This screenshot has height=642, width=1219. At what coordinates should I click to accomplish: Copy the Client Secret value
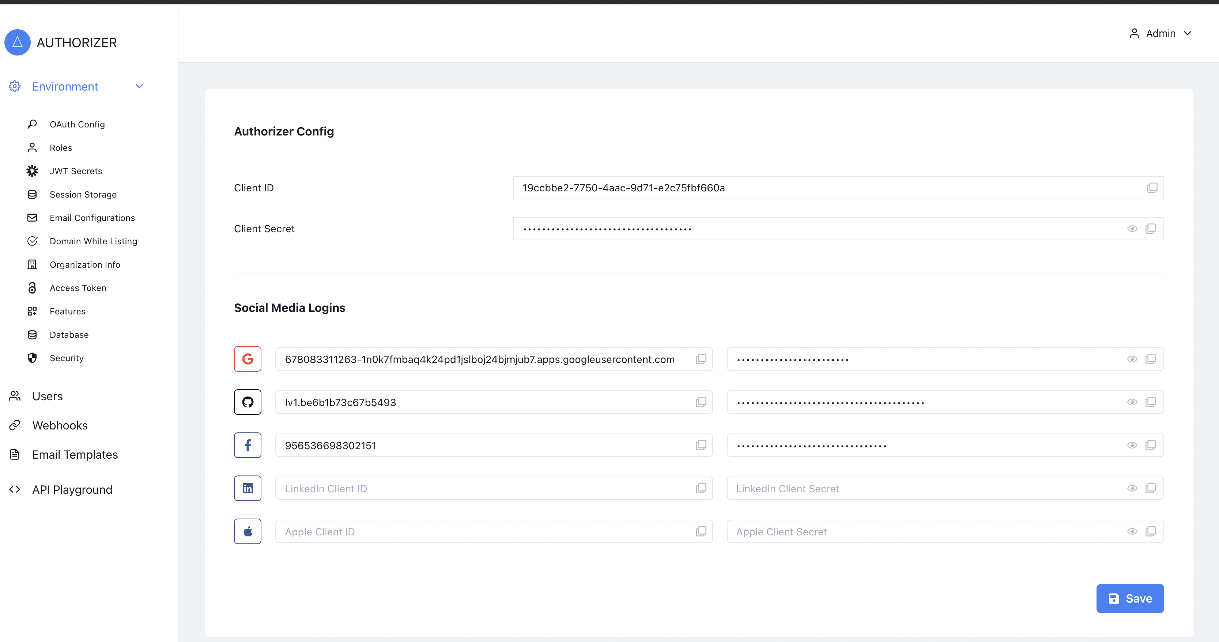[1150, 229]
